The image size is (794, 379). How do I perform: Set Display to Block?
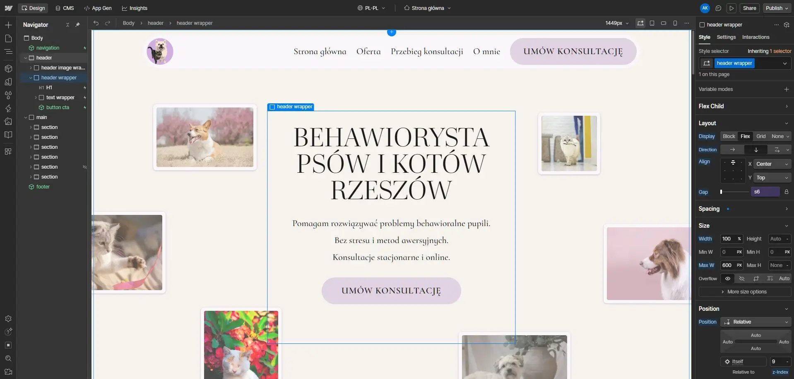click(729, 136)
